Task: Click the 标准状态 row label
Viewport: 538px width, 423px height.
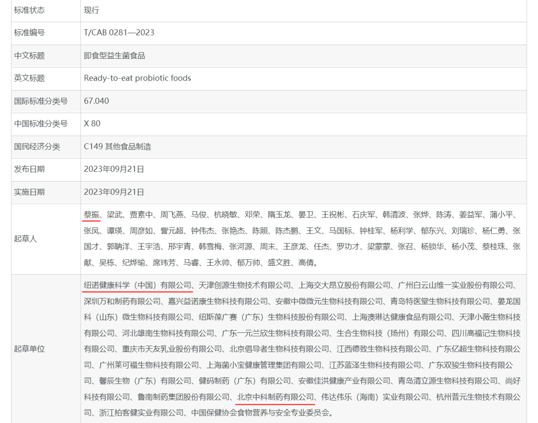Action: pos(29,10)
